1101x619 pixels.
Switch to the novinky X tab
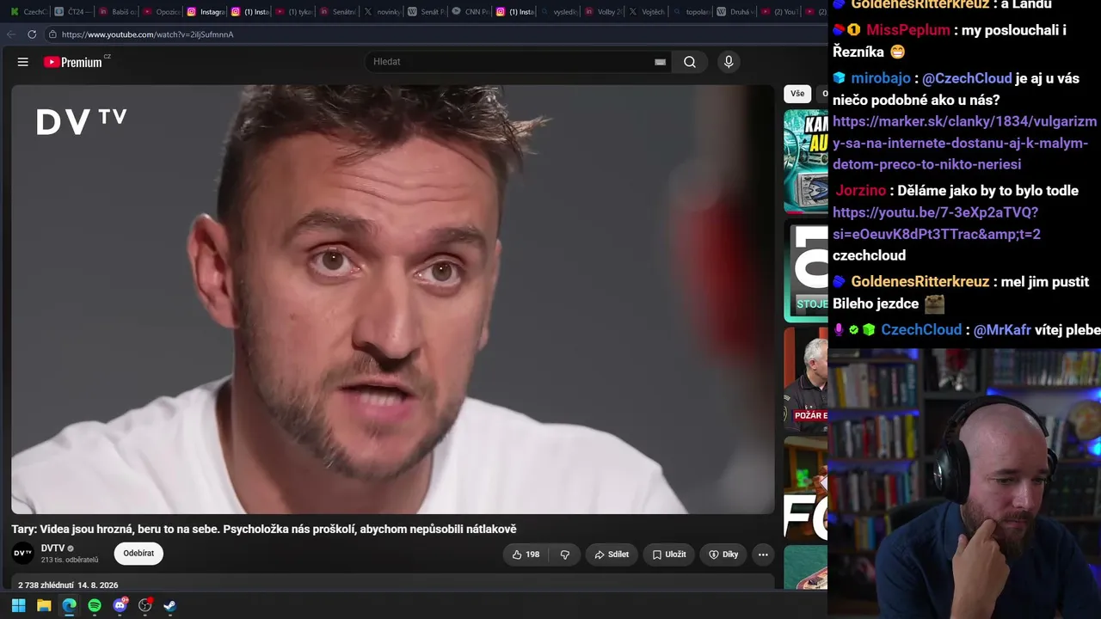(381, 12)
